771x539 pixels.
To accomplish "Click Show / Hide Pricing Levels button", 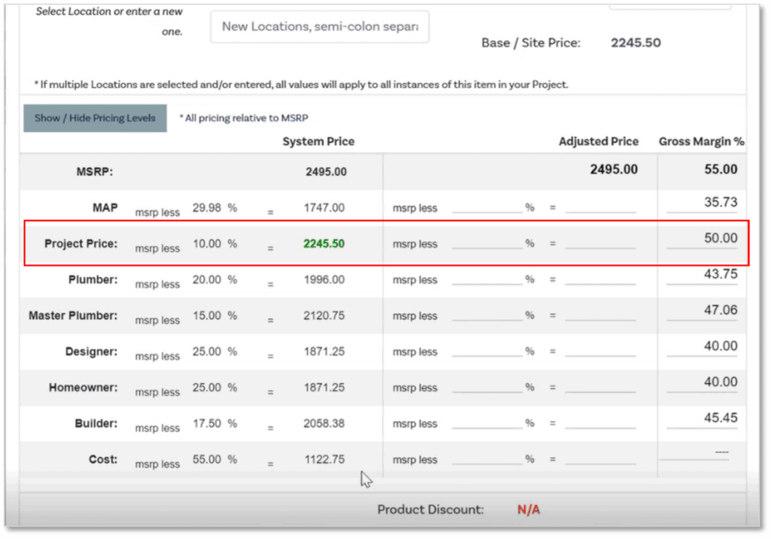I will click(95, 118).
